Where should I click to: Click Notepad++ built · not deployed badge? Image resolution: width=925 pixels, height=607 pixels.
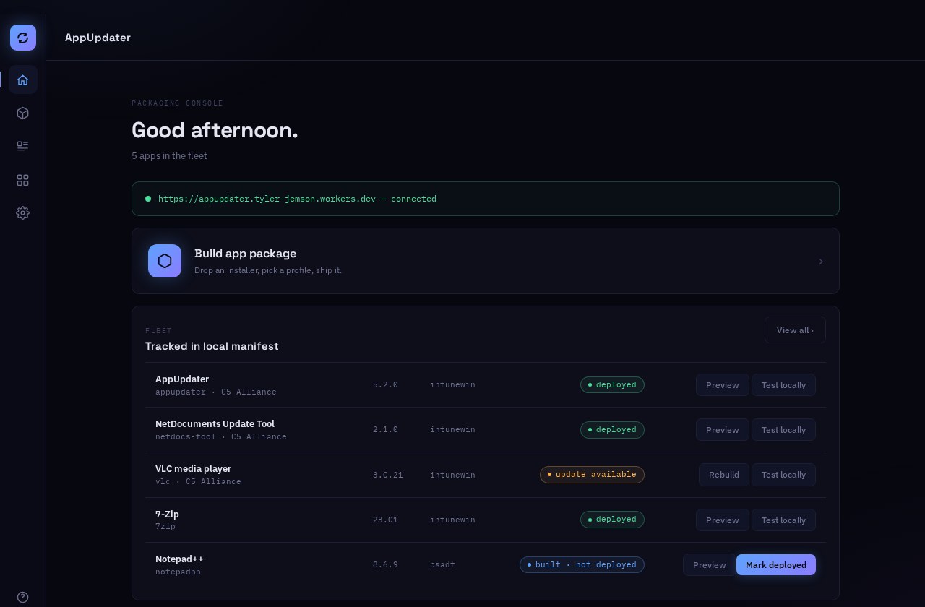[x=582, y=564]
